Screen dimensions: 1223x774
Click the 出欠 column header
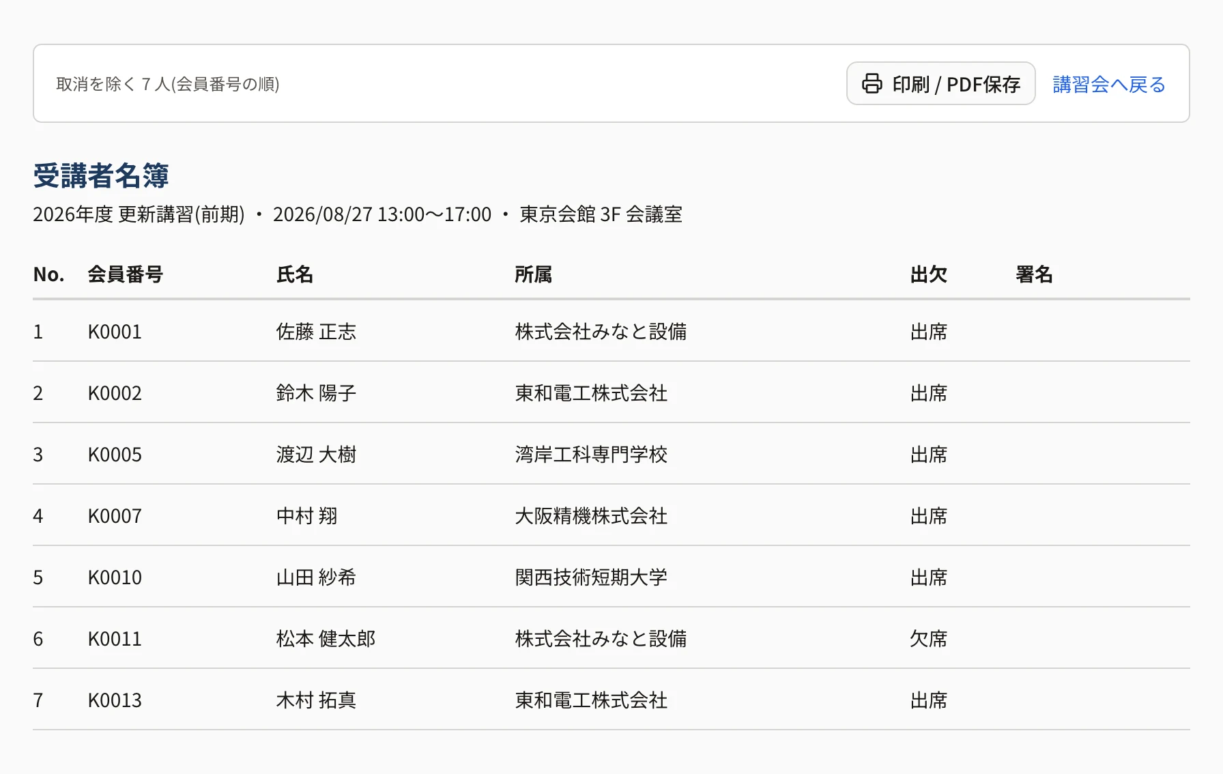coord(929,274)
